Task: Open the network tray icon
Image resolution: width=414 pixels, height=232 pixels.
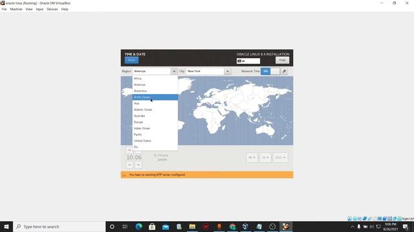Action: coord(378,226)
